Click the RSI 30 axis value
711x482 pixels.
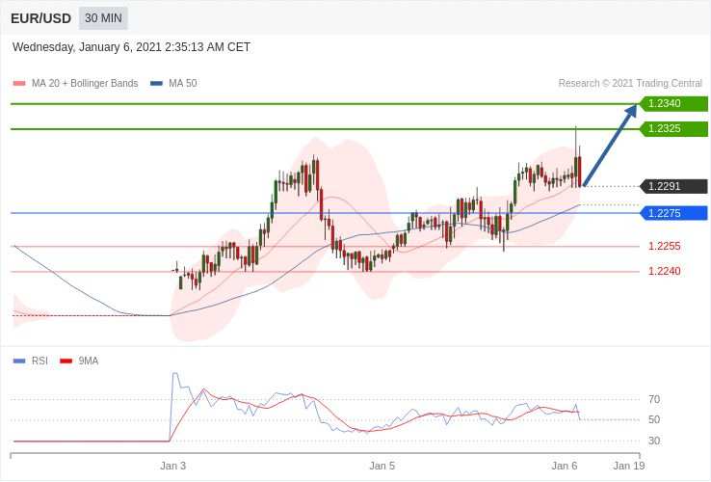click(654, 441)
